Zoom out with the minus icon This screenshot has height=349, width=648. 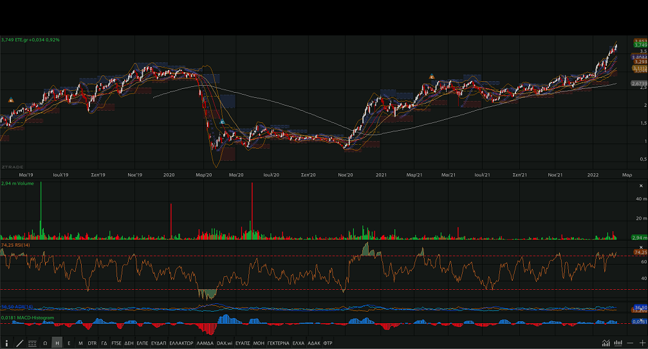pyautogui.click(x=631, y=343)
